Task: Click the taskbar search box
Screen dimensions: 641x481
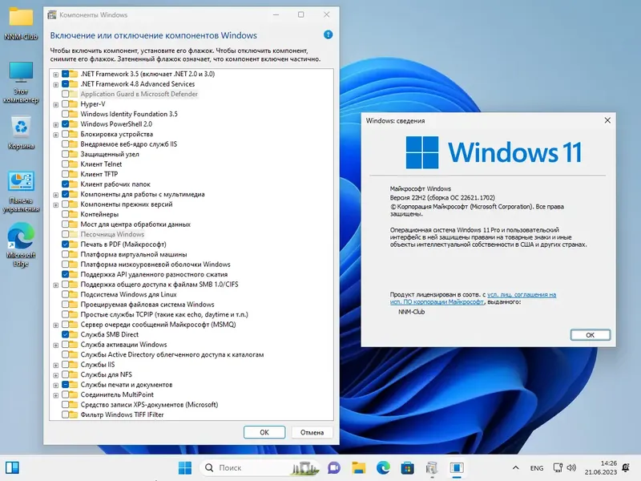Action: click(260, 467)
